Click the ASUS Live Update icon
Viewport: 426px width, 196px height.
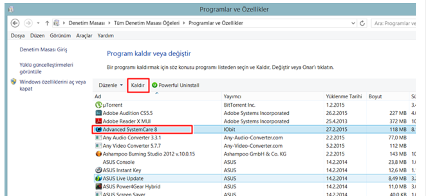pyautogui.click(x=98, y=178)
